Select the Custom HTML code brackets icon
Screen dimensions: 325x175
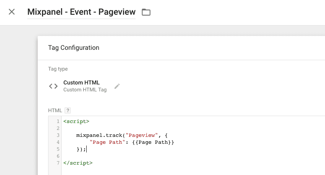53,86
